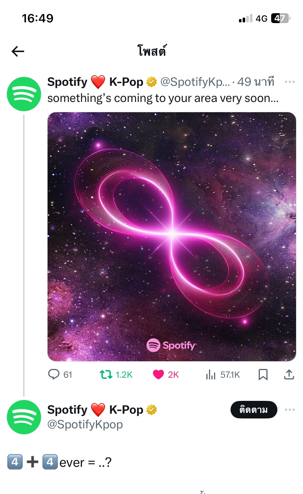Tap the back arrow icon
Viewport: 303px width, 494px height.
point(18,51)
